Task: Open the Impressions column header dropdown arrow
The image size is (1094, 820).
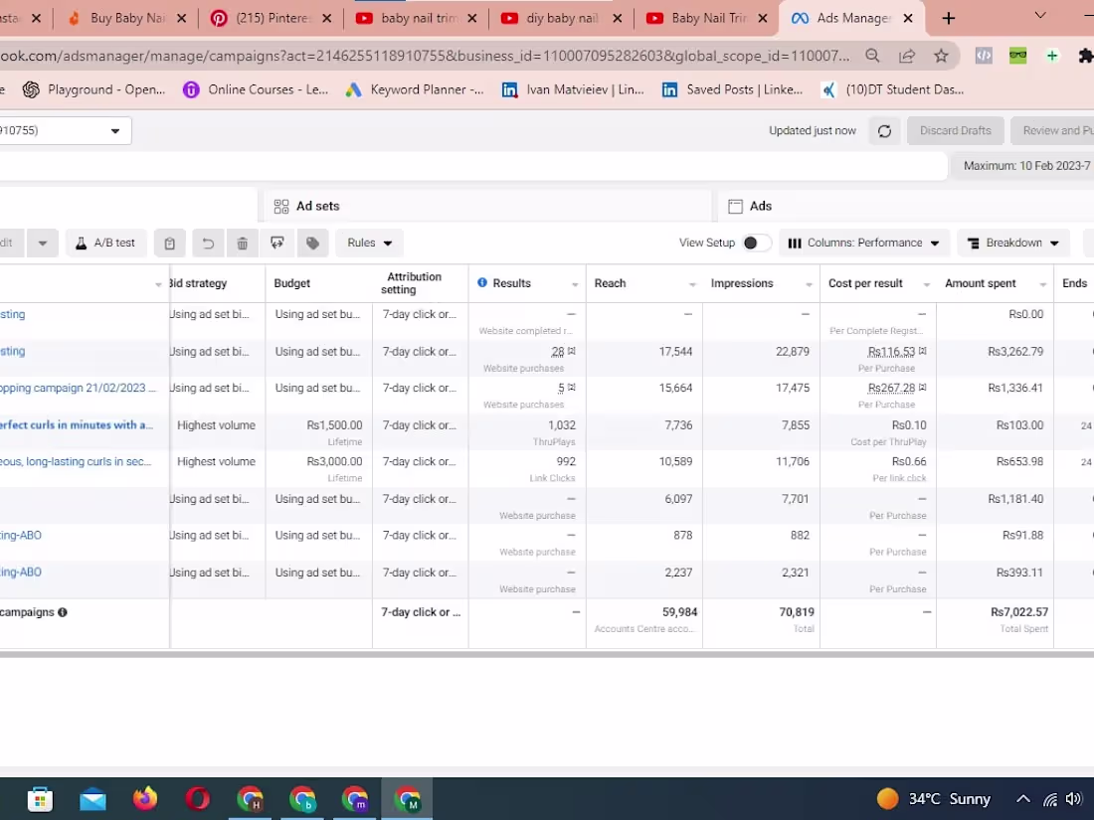Action: [x=809, y=284]
